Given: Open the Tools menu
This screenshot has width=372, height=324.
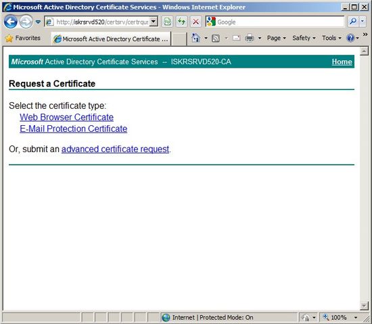Looking at the screenshot, I should coord(331,38).
